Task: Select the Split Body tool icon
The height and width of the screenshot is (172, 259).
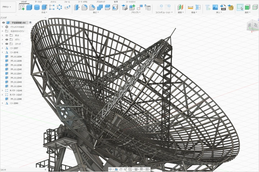Action: click(107, 8)
